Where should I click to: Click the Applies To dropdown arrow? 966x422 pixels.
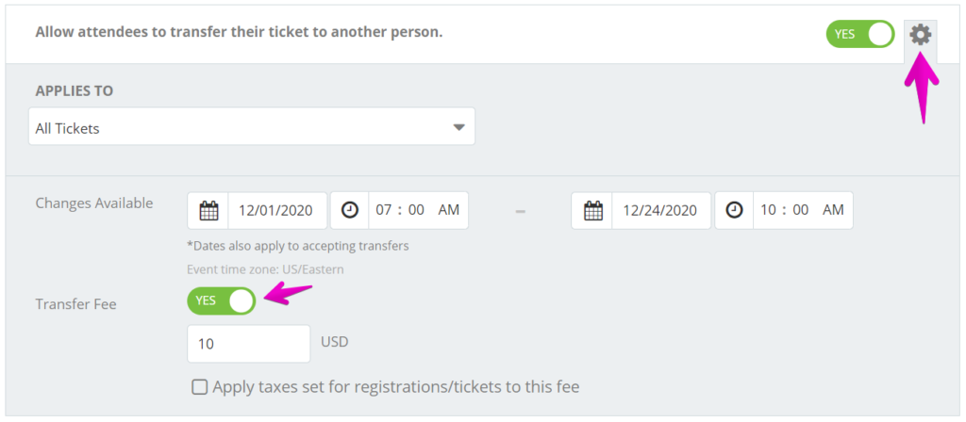(x=458, y=127)
